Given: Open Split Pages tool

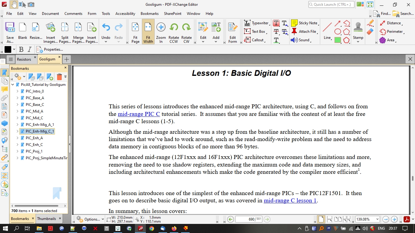Looking at the screenshot, I should [65, 32].
